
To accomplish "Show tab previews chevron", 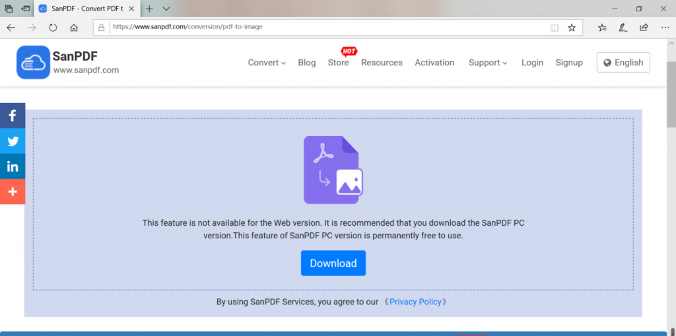I will [166, 9].
